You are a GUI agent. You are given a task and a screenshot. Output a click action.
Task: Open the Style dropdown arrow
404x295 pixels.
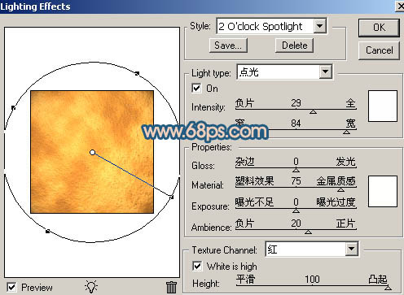point(320,26)
